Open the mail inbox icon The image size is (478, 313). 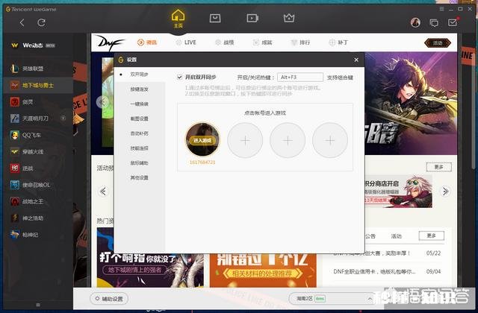coord(453,22)
